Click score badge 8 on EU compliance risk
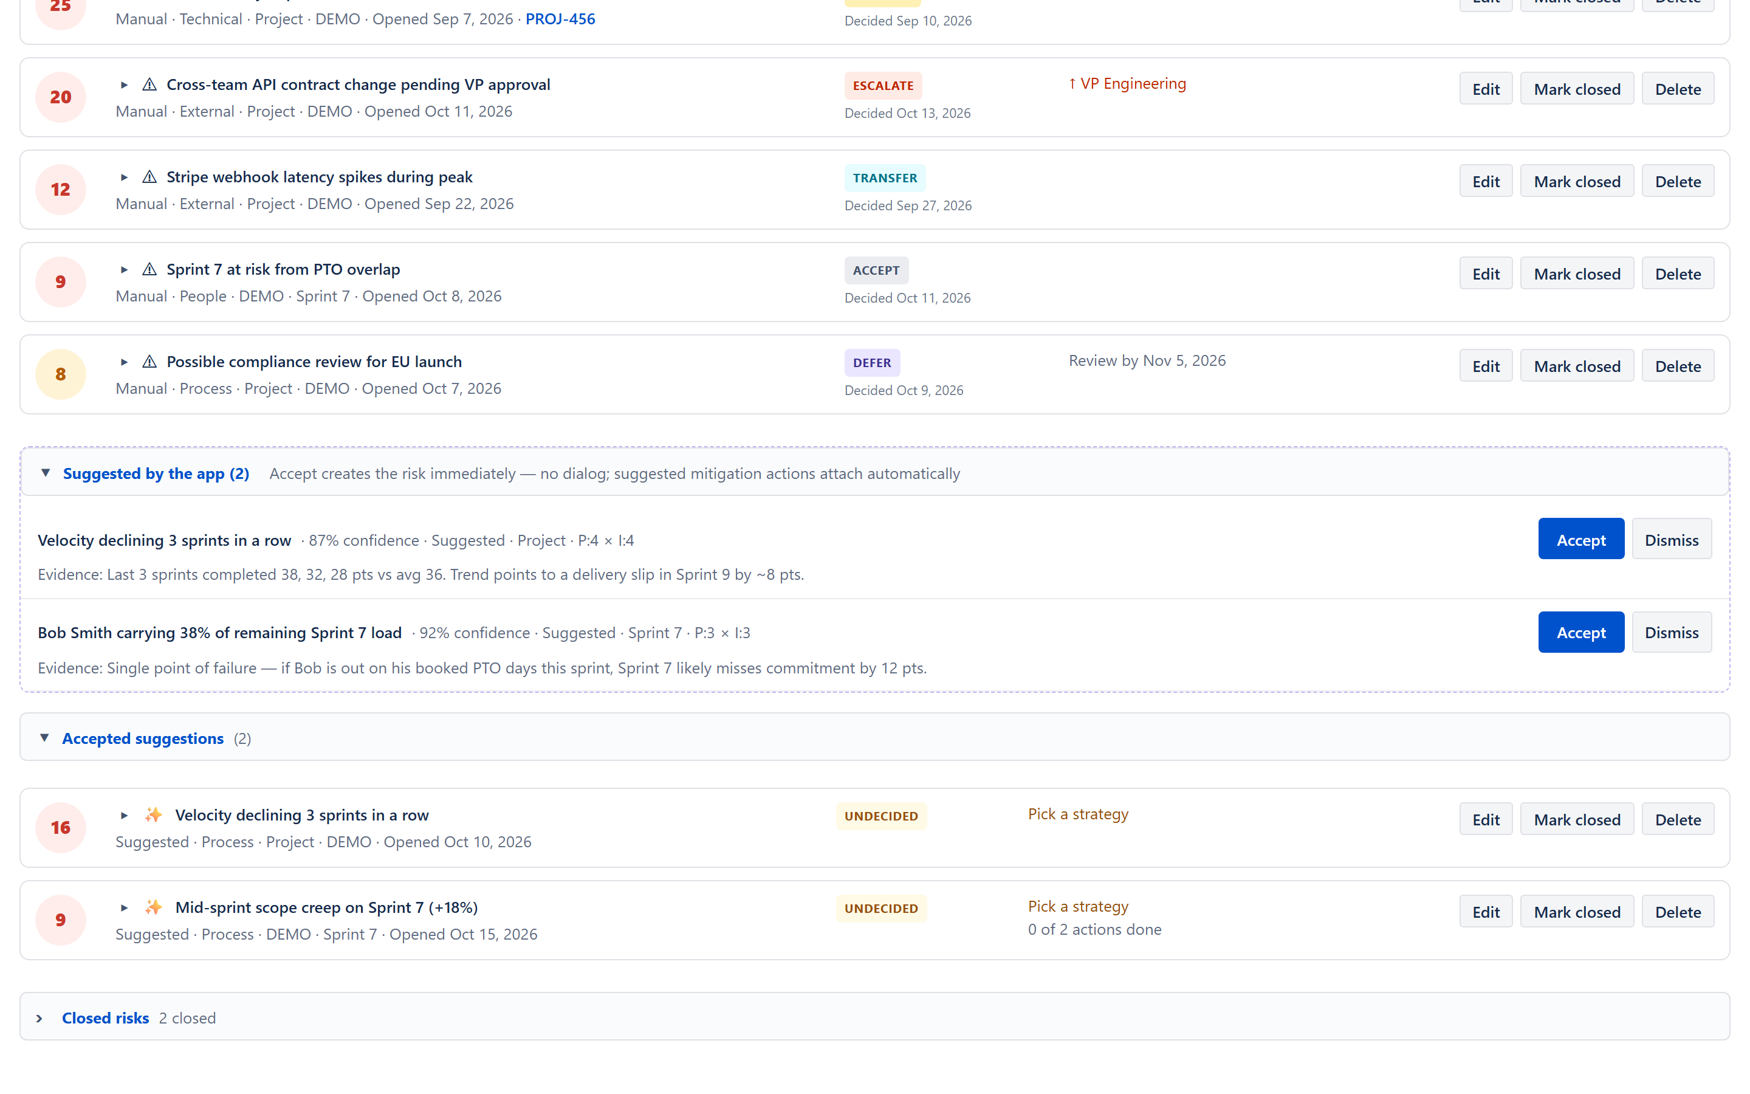 tap(61, 374)
